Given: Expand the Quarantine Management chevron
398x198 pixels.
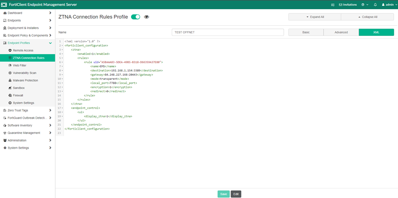Looking at the screenshot, I should click(50, 133).
